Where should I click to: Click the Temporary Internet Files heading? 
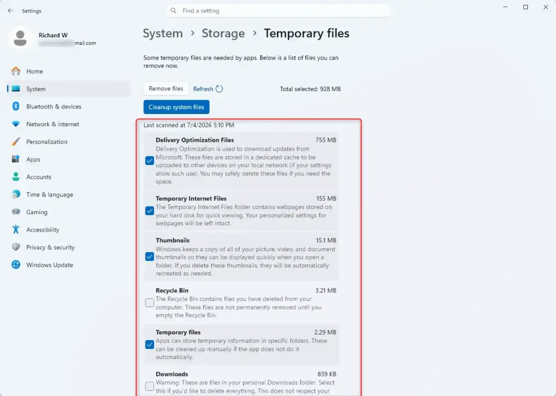click(191, 199)
